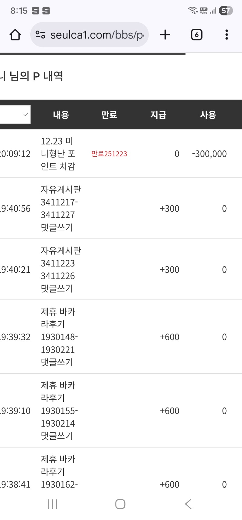The image size is (242, 520).
Task: Tap the 사용 column header
Action: [x=208, y=115]
